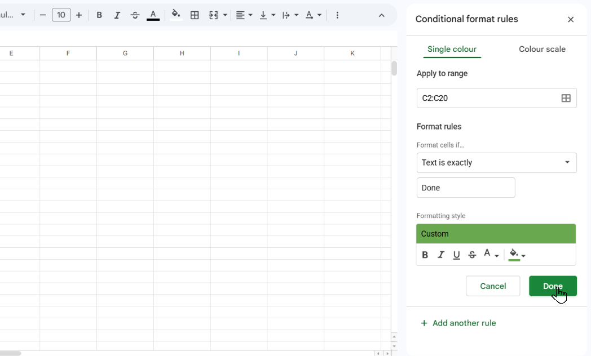591x356 pixels.
Task: Decrease font size with minus button
Action: coord(43,15)
